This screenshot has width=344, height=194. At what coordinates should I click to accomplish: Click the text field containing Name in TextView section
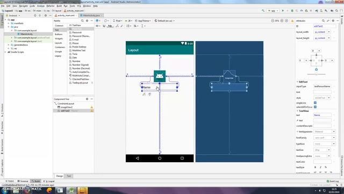coord(322,115)
